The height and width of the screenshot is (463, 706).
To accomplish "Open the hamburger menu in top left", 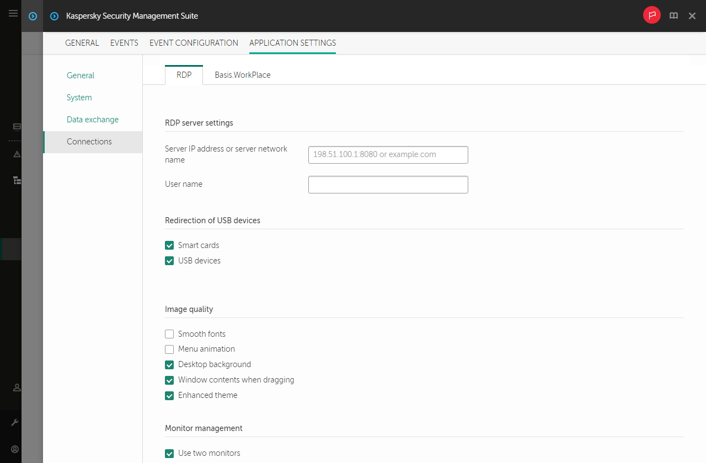I will click(x=13, y=13).
